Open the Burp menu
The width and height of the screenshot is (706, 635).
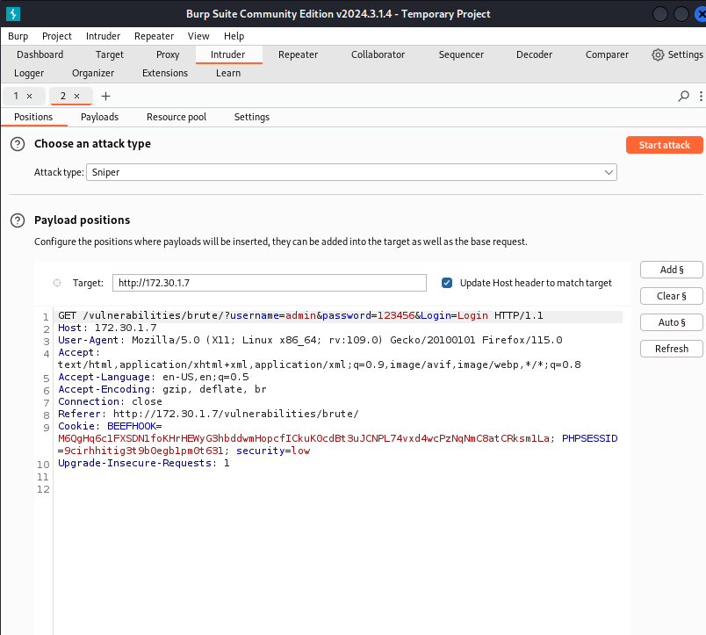18,36
